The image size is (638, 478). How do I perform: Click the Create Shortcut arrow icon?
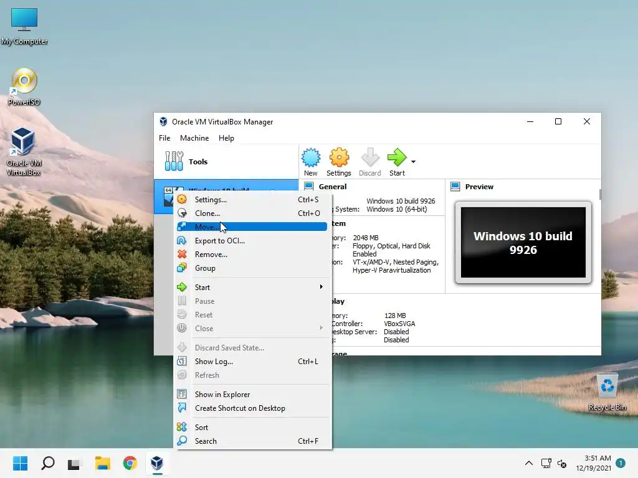pyautogui.click(x=182, y=408)
